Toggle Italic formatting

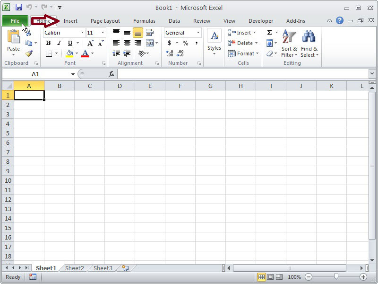click(59, 43)
